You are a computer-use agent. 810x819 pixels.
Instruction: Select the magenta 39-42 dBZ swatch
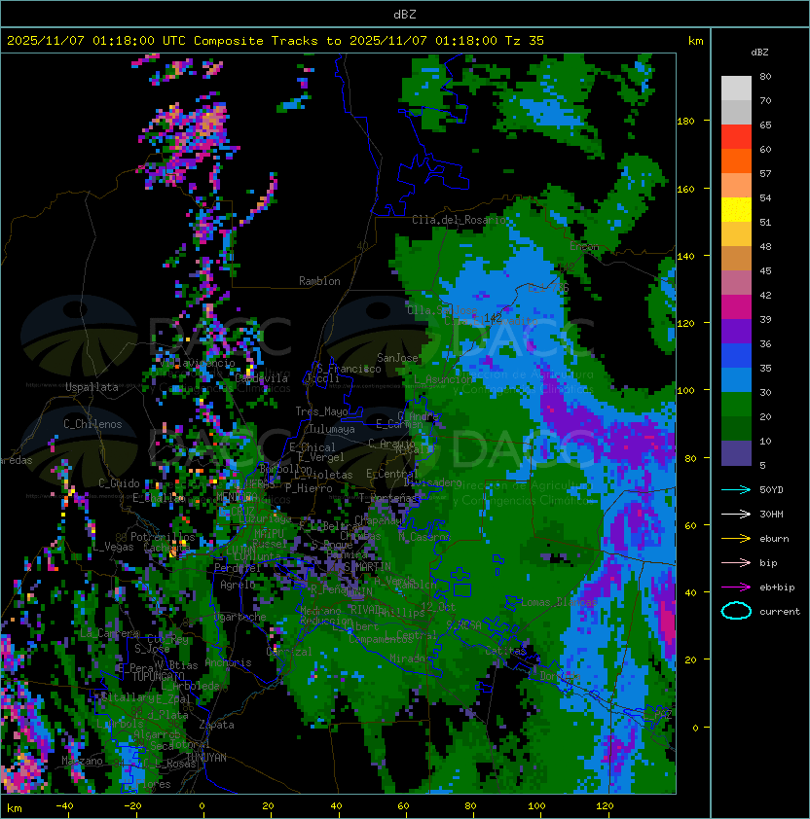point(736,306)
